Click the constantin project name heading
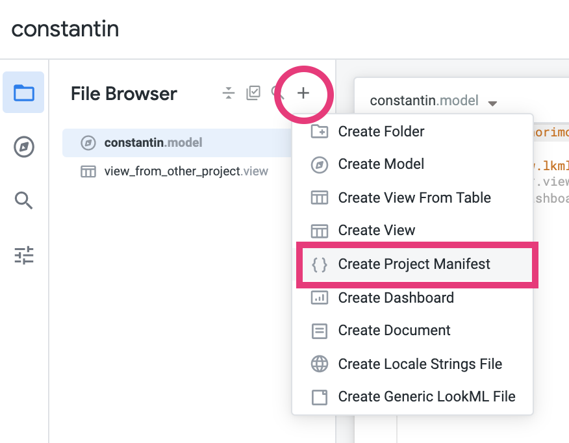The width and height of the screenshot is (569, 443). (66, 29)
